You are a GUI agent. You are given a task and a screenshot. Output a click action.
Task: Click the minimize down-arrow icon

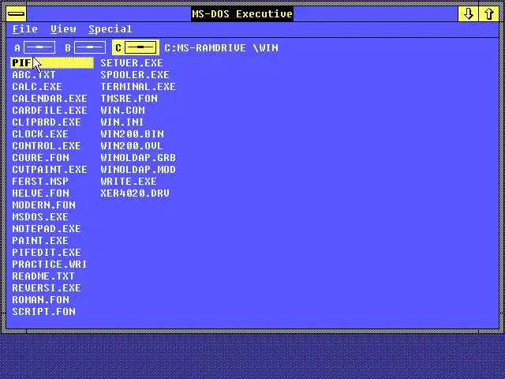468,14
